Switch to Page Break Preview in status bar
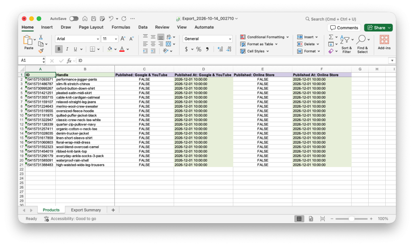This screenshot has height=247, width=414. point(323,218)
